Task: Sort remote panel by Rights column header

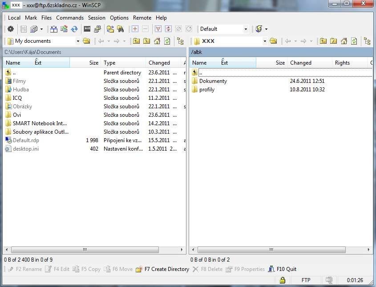Action: coord(350,63)
